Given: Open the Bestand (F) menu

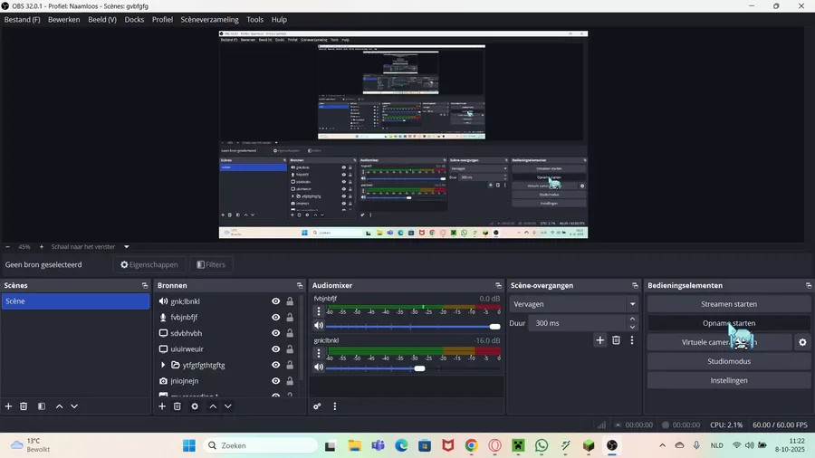Looking at the screenshot, I should [x=22, y=19].
